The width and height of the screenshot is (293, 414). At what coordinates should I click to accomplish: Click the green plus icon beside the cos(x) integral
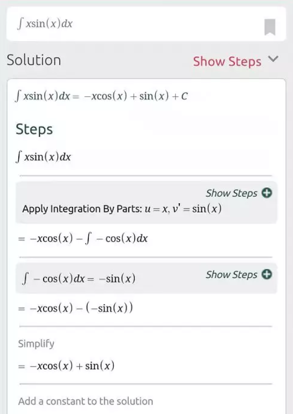267,274
